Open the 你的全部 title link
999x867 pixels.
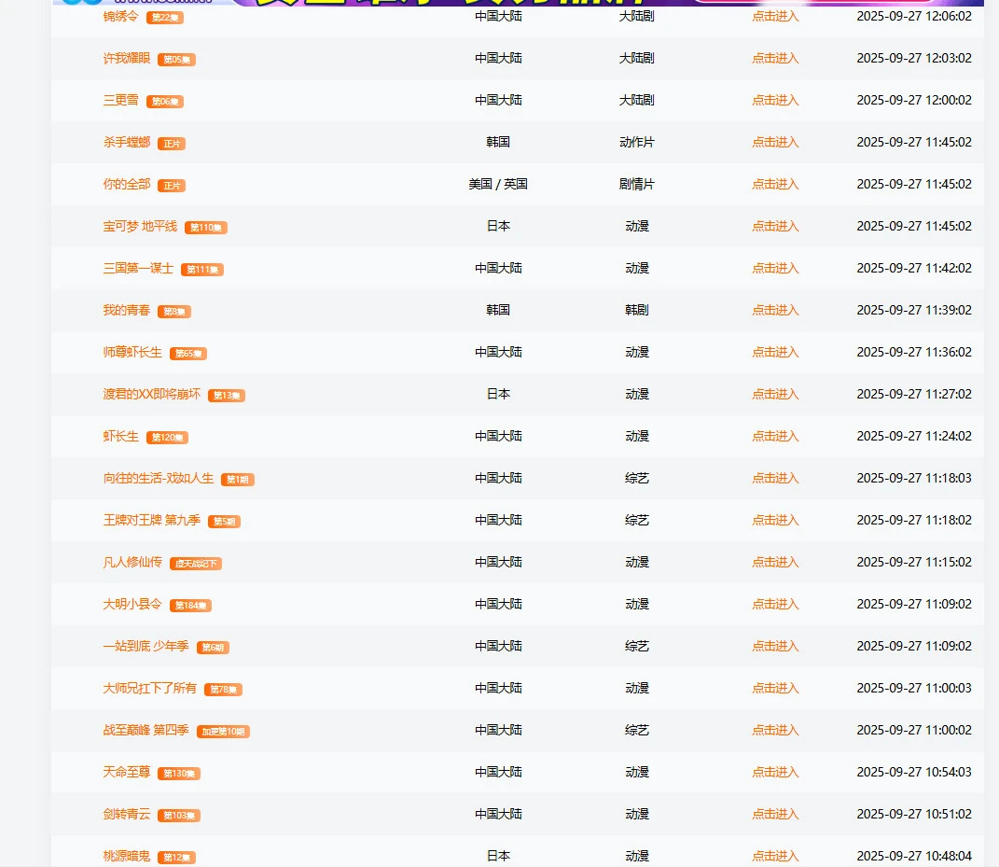(126, 184)
